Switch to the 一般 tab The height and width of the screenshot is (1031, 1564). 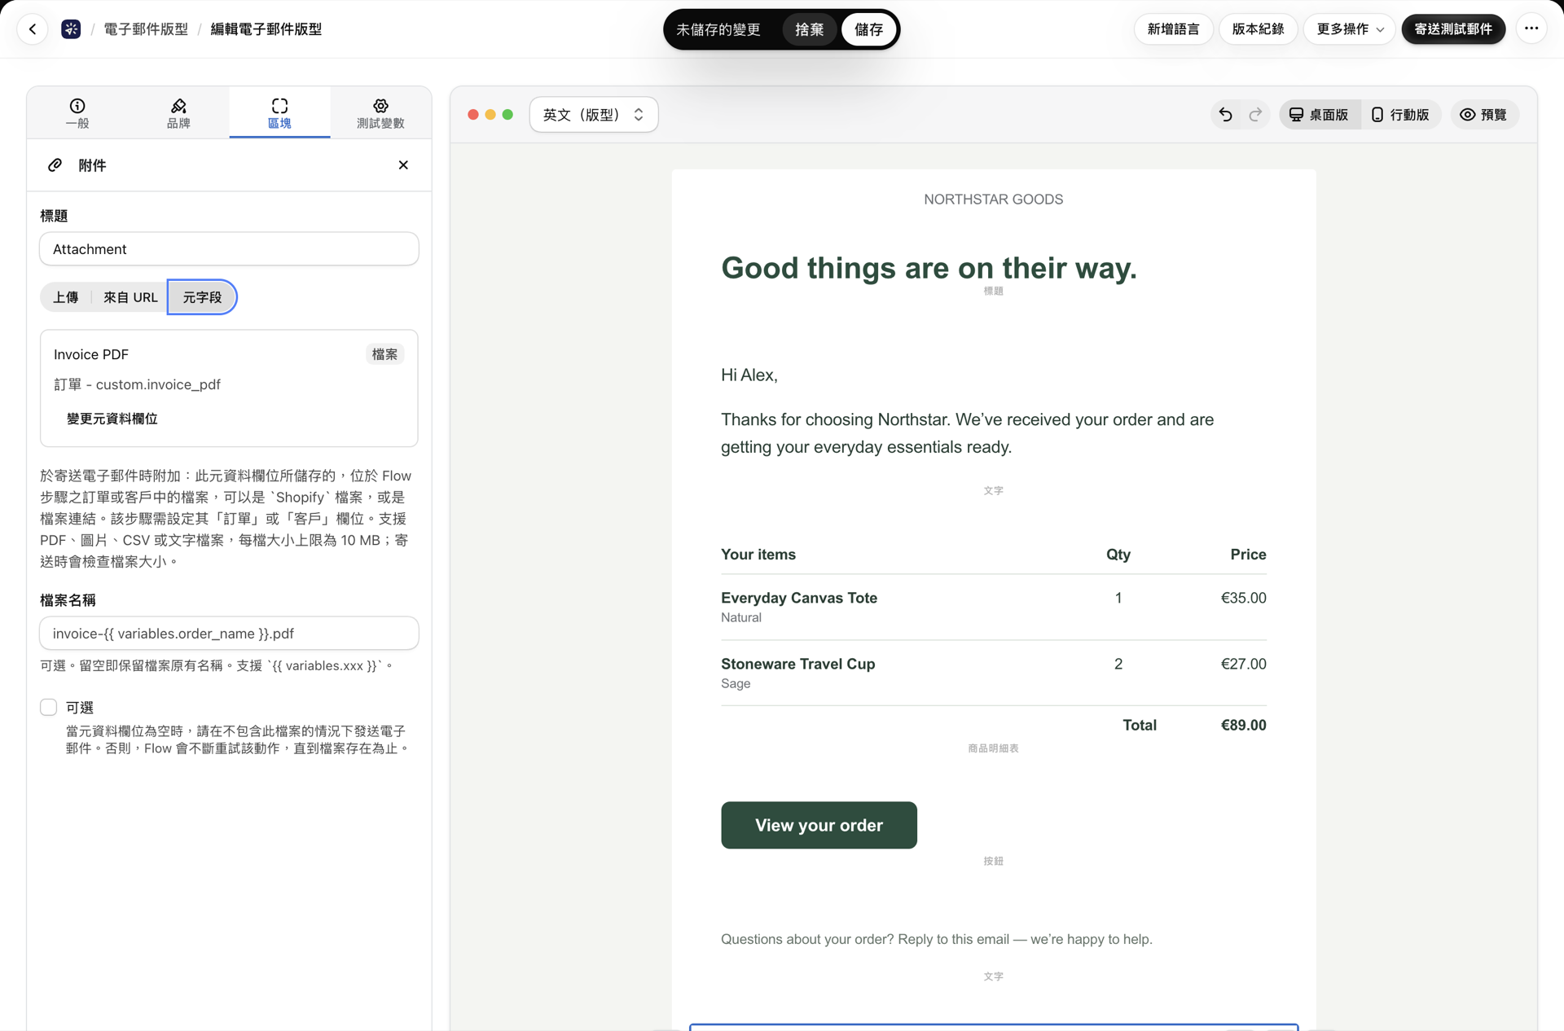pyautogui.click(x=77, y=113)
